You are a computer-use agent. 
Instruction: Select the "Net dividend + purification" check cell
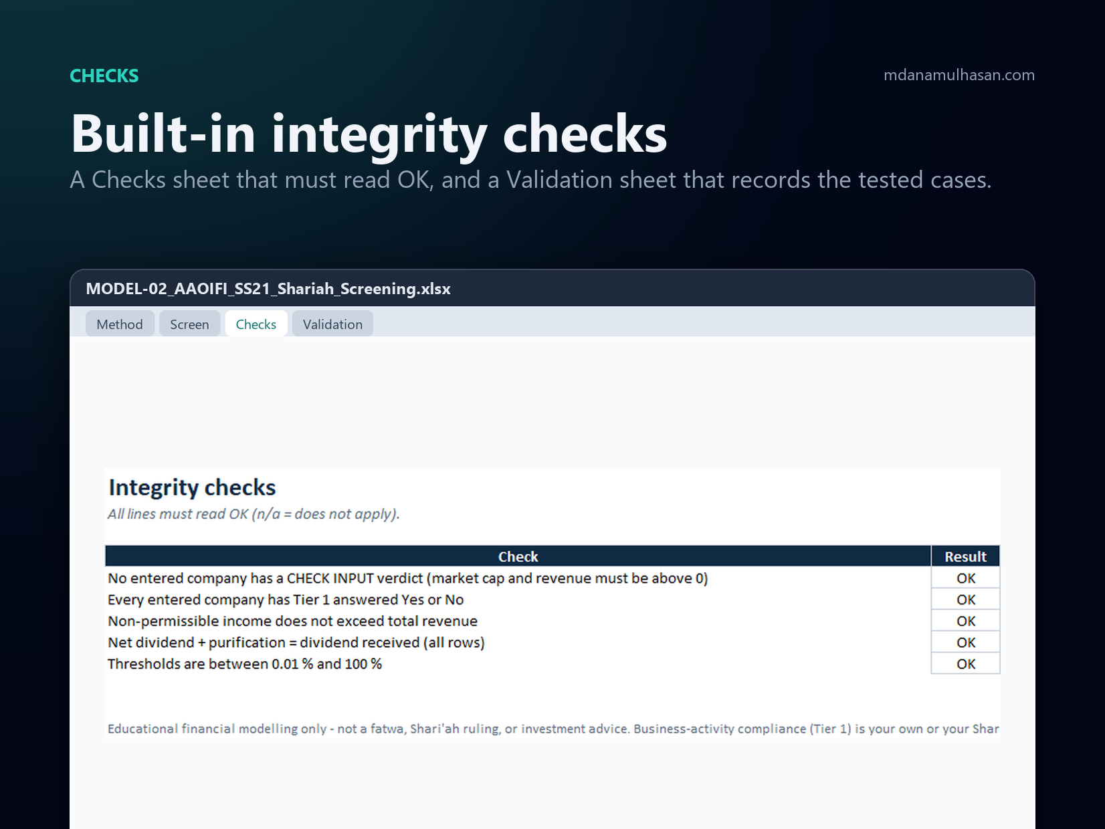[x=518, y=642]
